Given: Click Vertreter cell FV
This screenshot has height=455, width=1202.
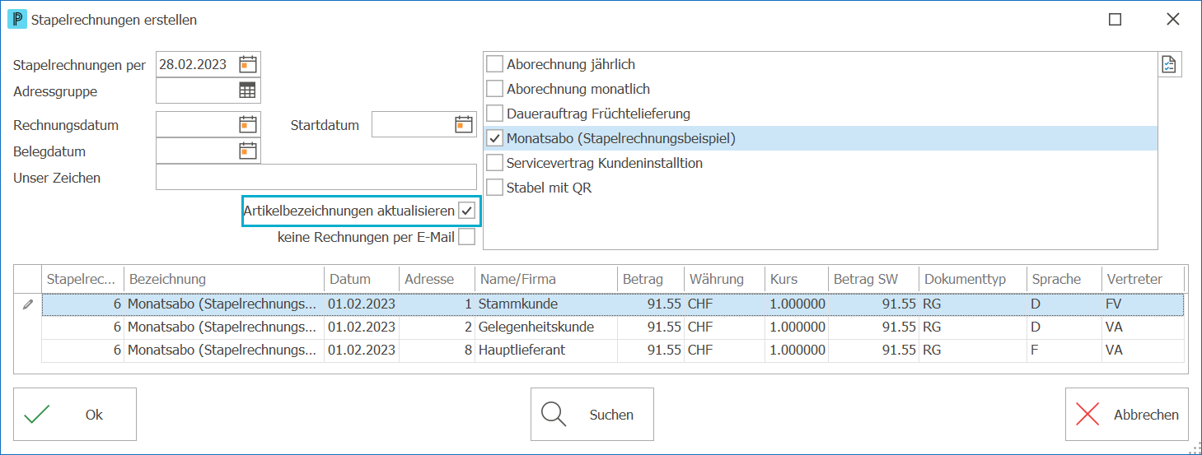Looking at the screenshot, I should 1143,304.
